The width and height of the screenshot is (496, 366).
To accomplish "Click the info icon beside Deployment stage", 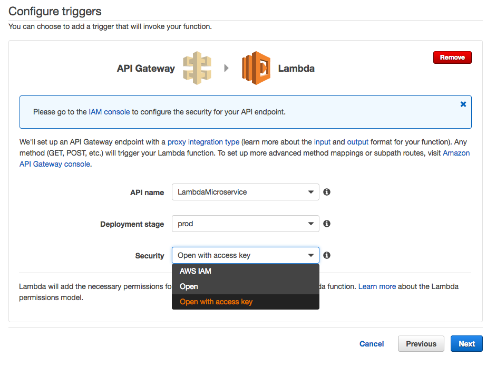I will [x=326, y=224].
